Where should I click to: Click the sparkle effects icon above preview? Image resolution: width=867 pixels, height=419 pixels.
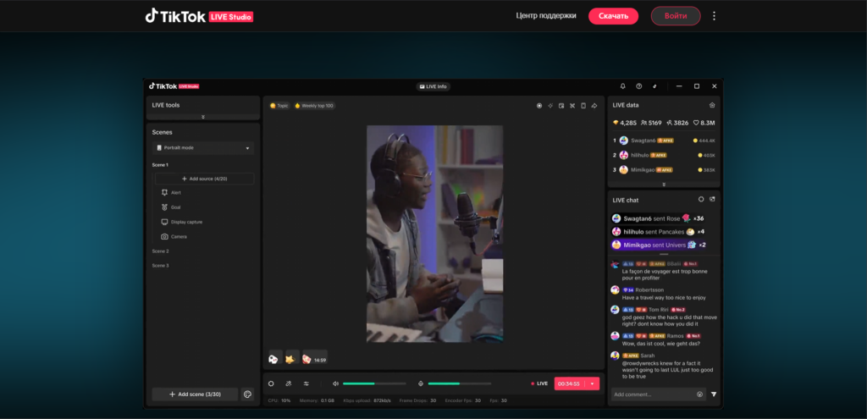click(x=550, y=106)
